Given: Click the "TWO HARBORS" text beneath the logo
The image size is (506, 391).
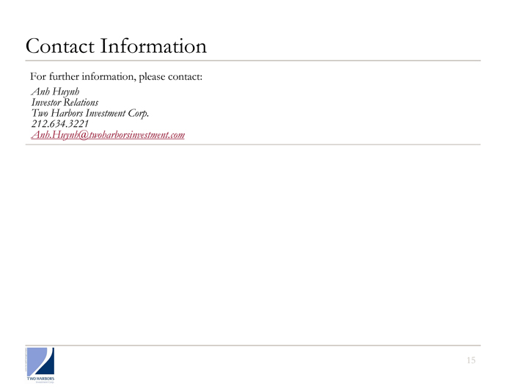Looking at the screenshot, I should click(x=40, y=379).
